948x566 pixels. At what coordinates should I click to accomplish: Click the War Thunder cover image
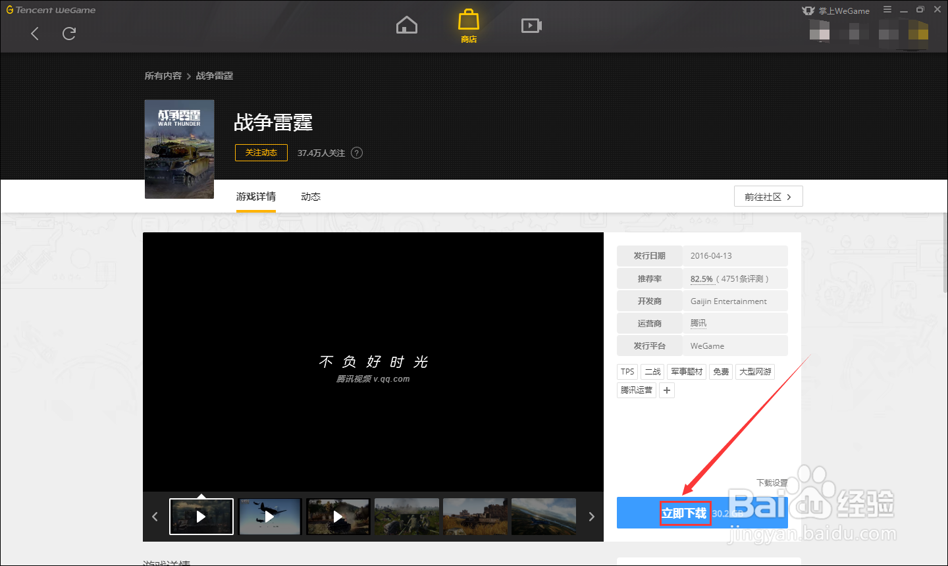point(180,149)
